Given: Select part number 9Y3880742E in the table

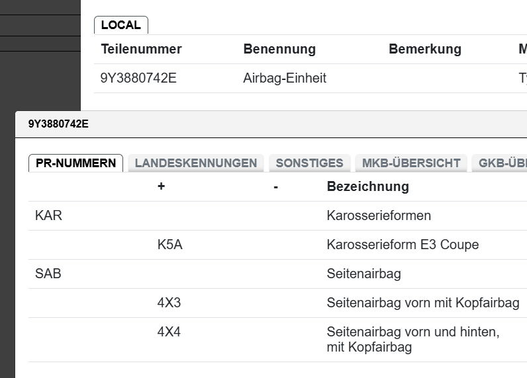Looking at the screenshot, I should 138,79.
